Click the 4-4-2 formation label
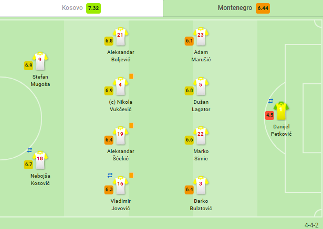323x229 pixels. click(x=311, y=225)
